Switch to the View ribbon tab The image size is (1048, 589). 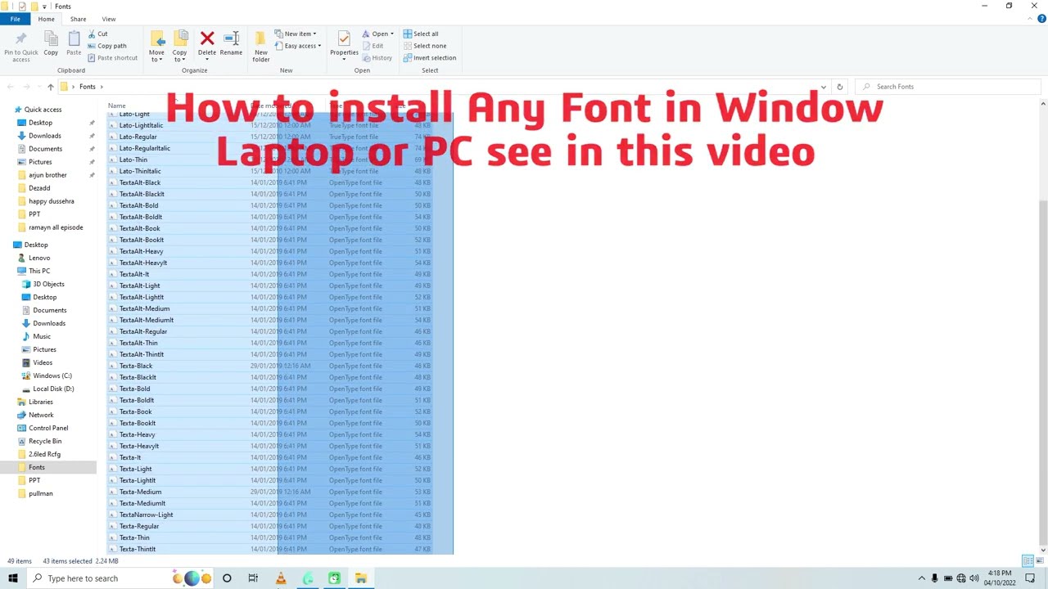pos(109,19)
